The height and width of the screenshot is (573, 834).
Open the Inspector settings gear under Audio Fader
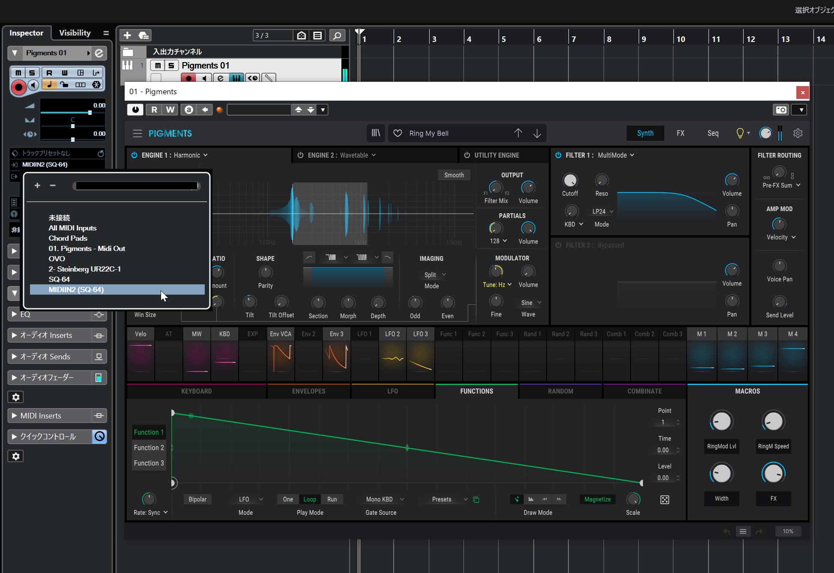16,397
